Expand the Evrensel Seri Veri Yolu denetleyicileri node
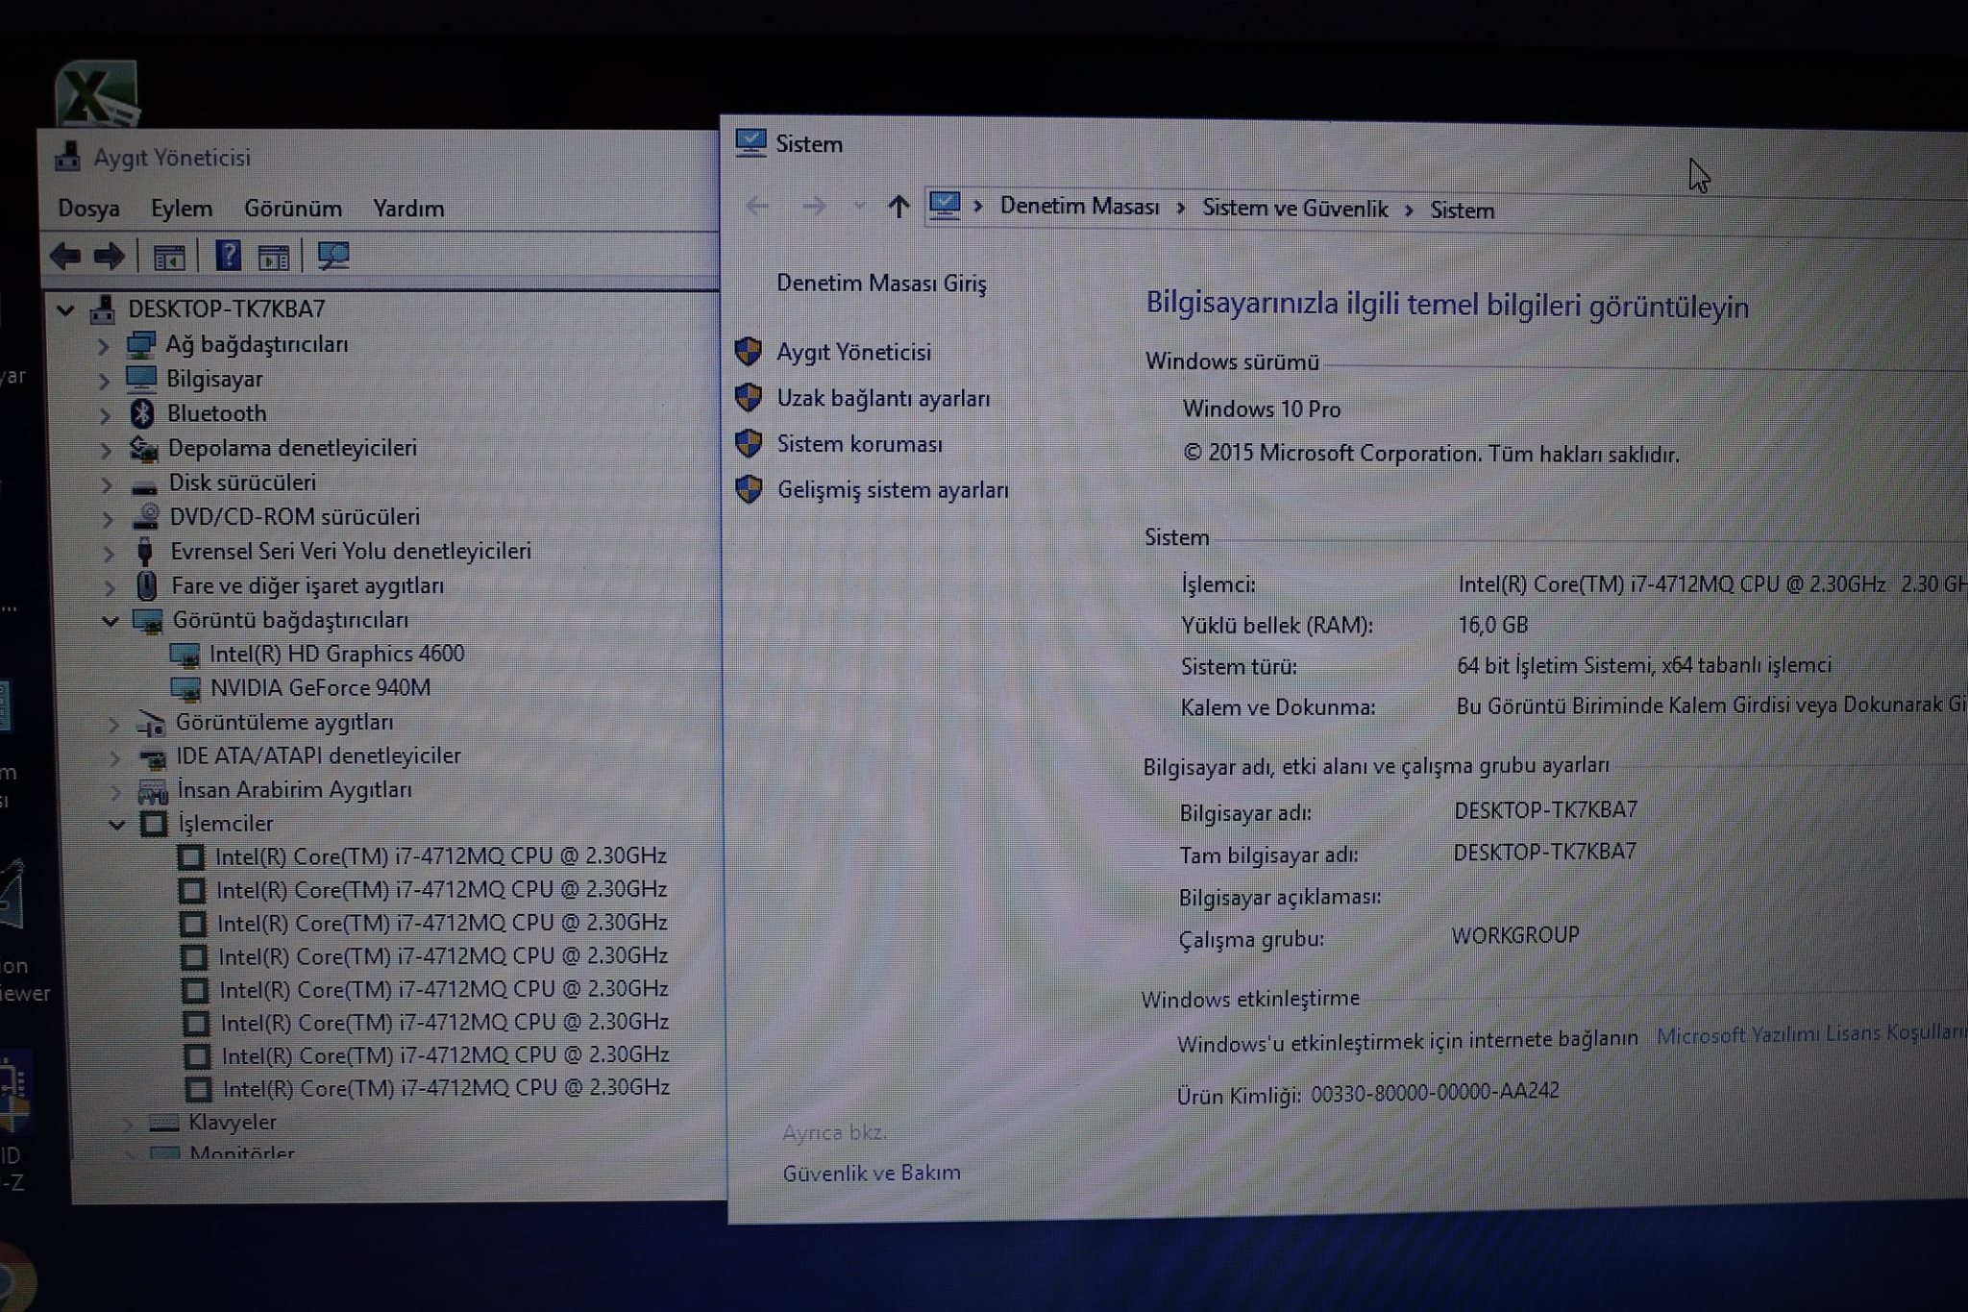This screenshot has height=1312, width=1968. (109, 554)
